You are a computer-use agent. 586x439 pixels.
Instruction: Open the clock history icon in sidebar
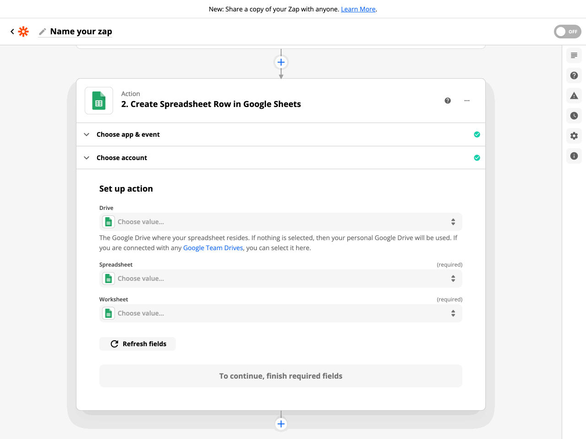[574, 116]
